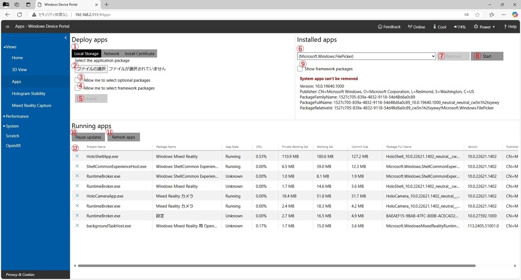
Task: Open the Power dropdown menu
Action: [485, 27]
